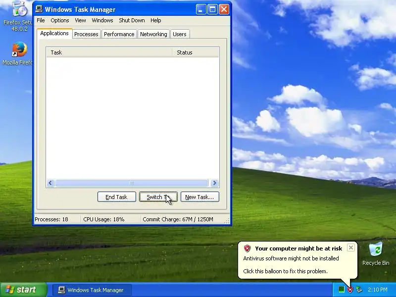Image resolution: width=396 pixels, height=297 pixels.
Task: Switch to the Networking tab
Action: coord(153,34)
